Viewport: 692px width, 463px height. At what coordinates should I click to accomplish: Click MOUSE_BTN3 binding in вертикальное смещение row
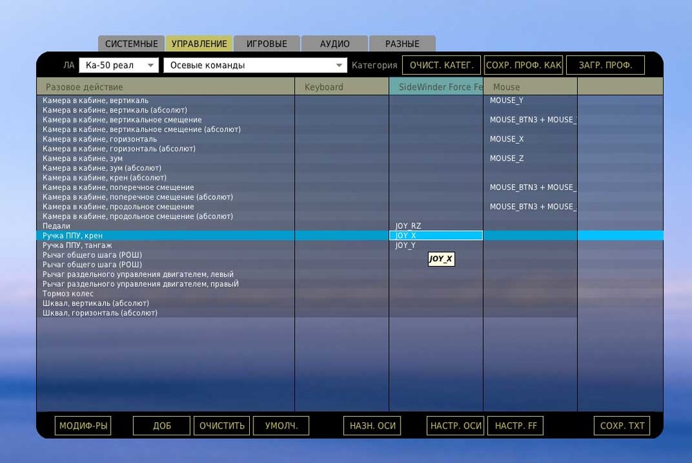531,120
